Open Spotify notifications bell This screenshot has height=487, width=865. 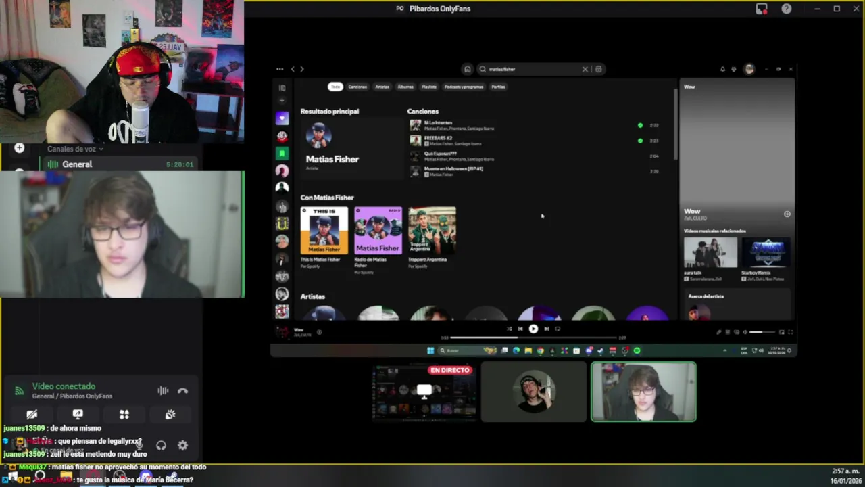[722, 69]
